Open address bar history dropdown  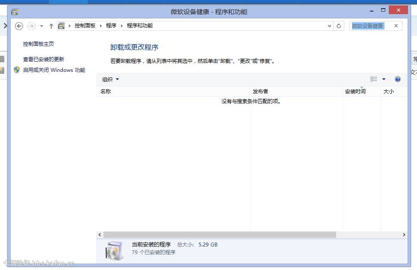(329, 26)
